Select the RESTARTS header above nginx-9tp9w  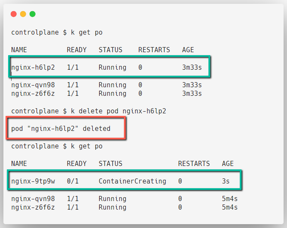pos(194,163)
